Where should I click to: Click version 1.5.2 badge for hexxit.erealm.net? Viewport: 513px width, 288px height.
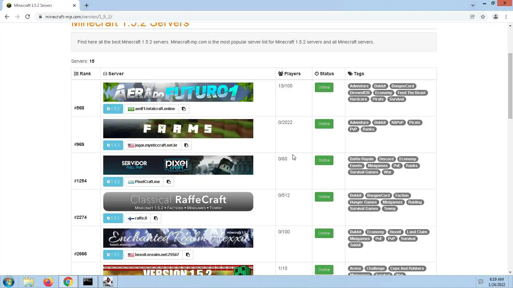[x=113, y=255]
